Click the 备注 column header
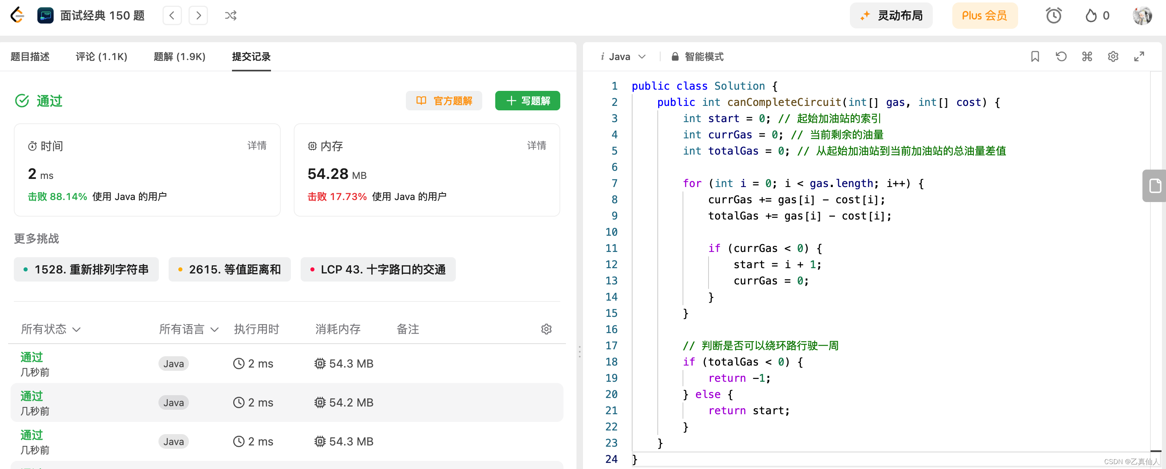Image resolution: width=1166 pixels, height=469 pixels. tap(408, 329)
